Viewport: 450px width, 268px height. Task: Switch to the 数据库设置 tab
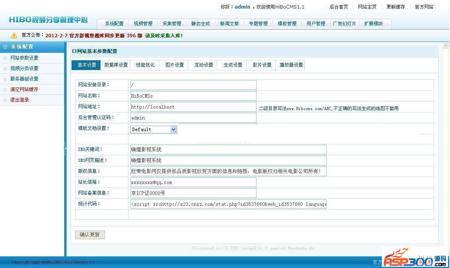[116, 65]
